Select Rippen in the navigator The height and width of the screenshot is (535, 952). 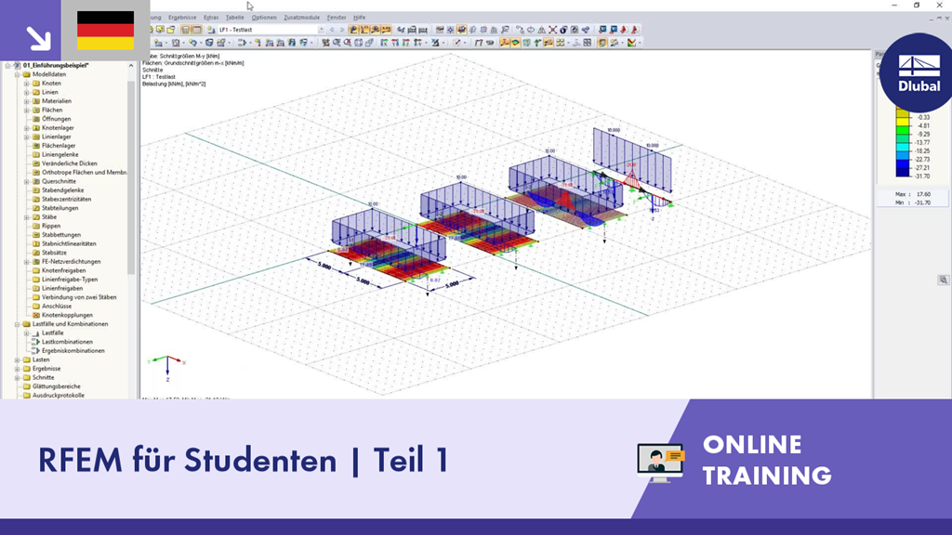point(51,226)
